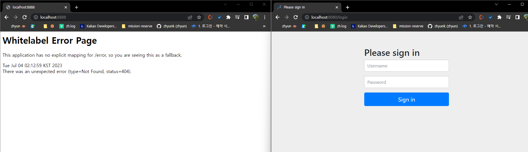Open zhyun bookmark in right window
This screenshot has height=152, width=528.
(289, 26)
